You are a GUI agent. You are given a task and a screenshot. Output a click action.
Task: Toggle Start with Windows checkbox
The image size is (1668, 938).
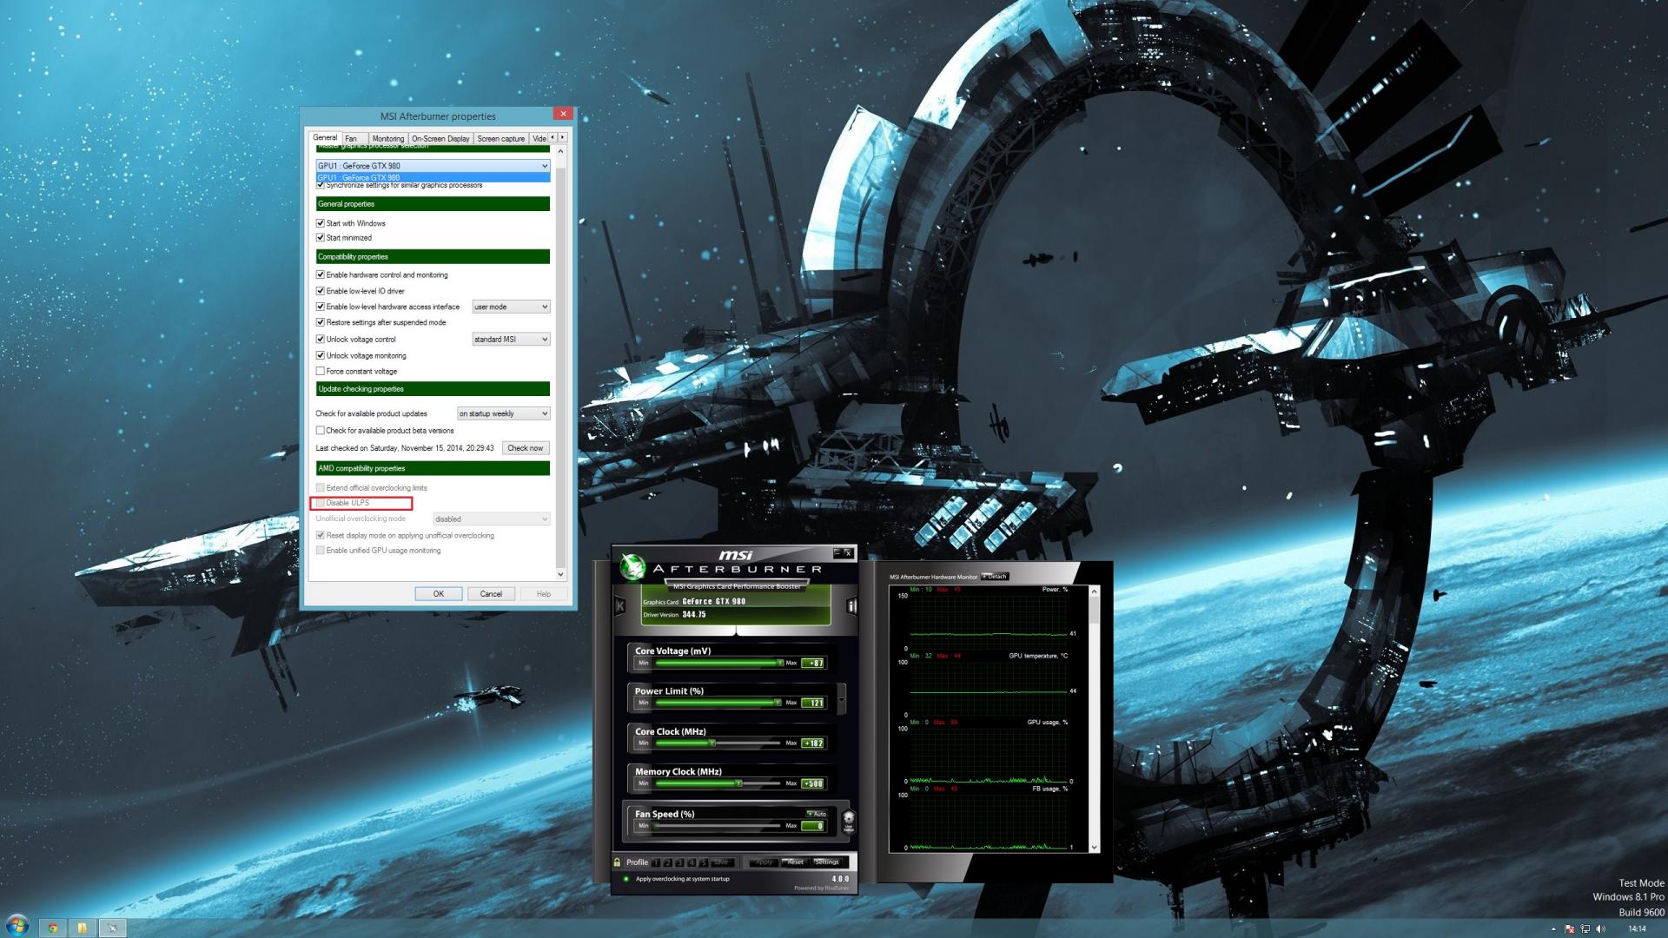pyautogui.click(x=321, y=223)
